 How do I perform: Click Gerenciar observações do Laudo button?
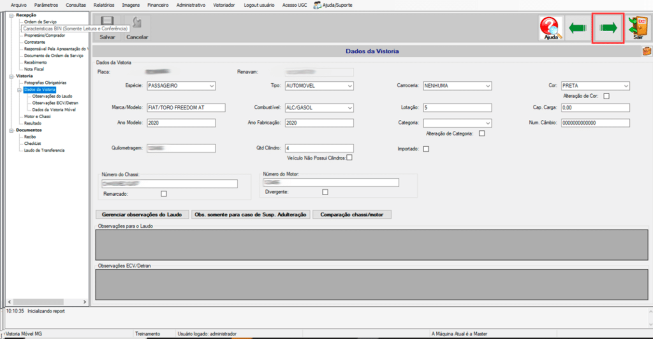tap(142, 214)
